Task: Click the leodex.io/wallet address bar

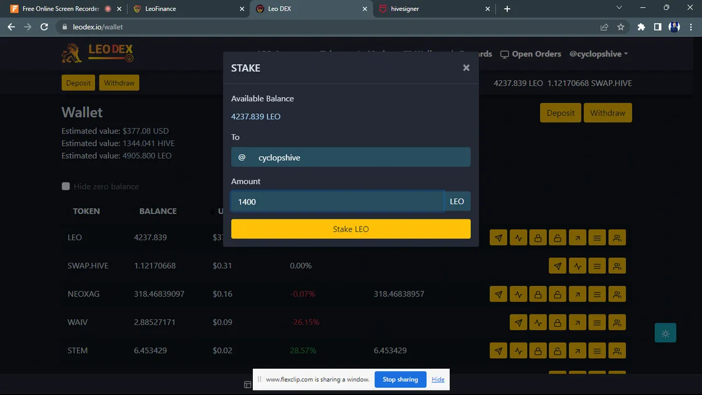Action: pyautogui.click(x=329, y=27)
